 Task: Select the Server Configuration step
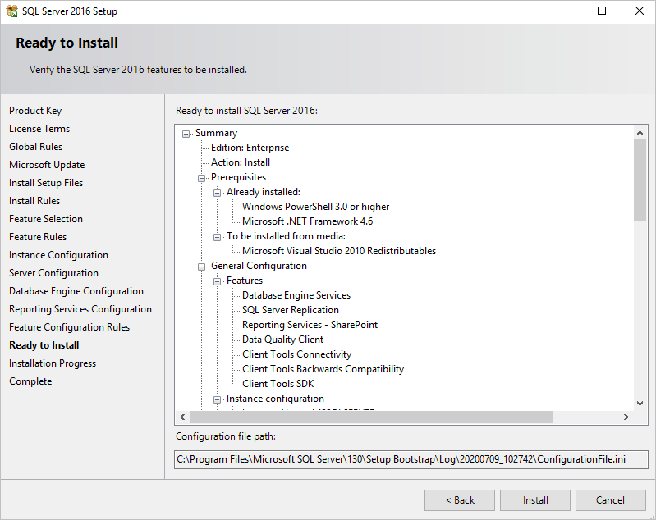pyautogui.click(x=53, y=273)
